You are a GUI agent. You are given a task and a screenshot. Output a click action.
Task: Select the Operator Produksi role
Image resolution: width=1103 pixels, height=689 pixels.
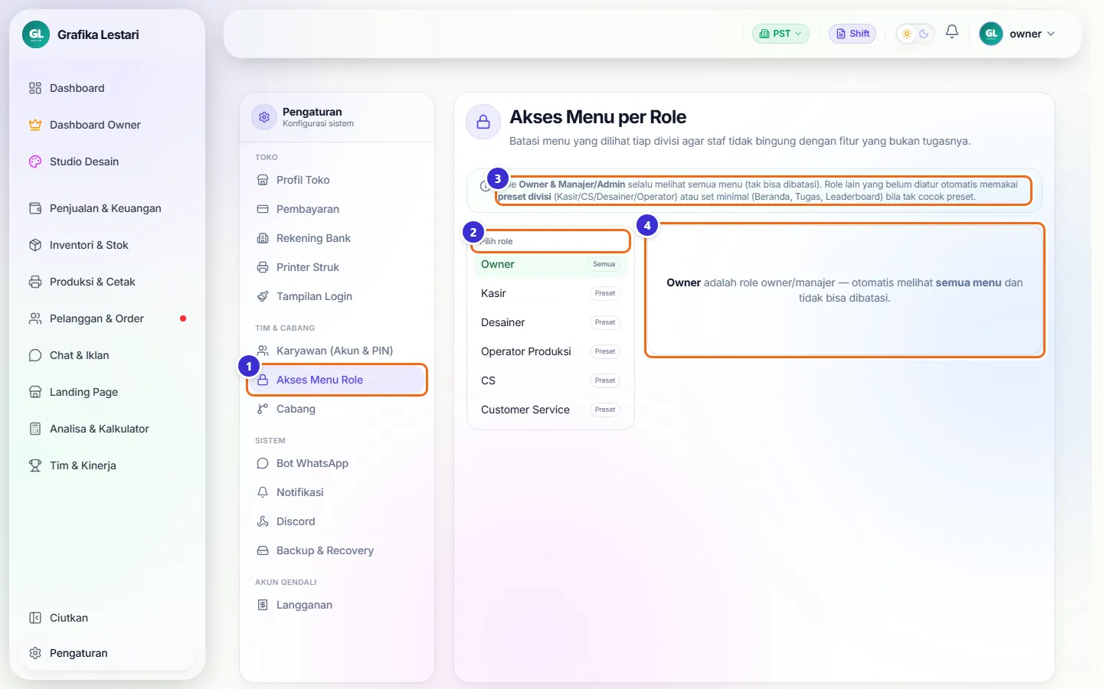click(x=550, y=351)
